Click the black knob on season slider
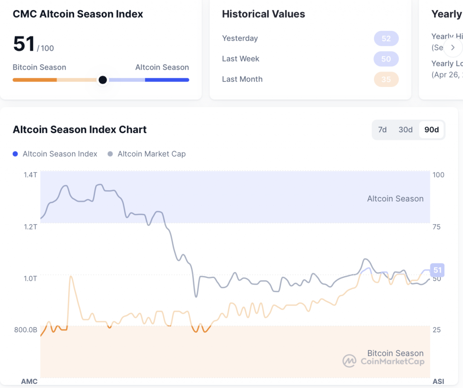Screen dimensions: 463x388 [x=103, y=80]
